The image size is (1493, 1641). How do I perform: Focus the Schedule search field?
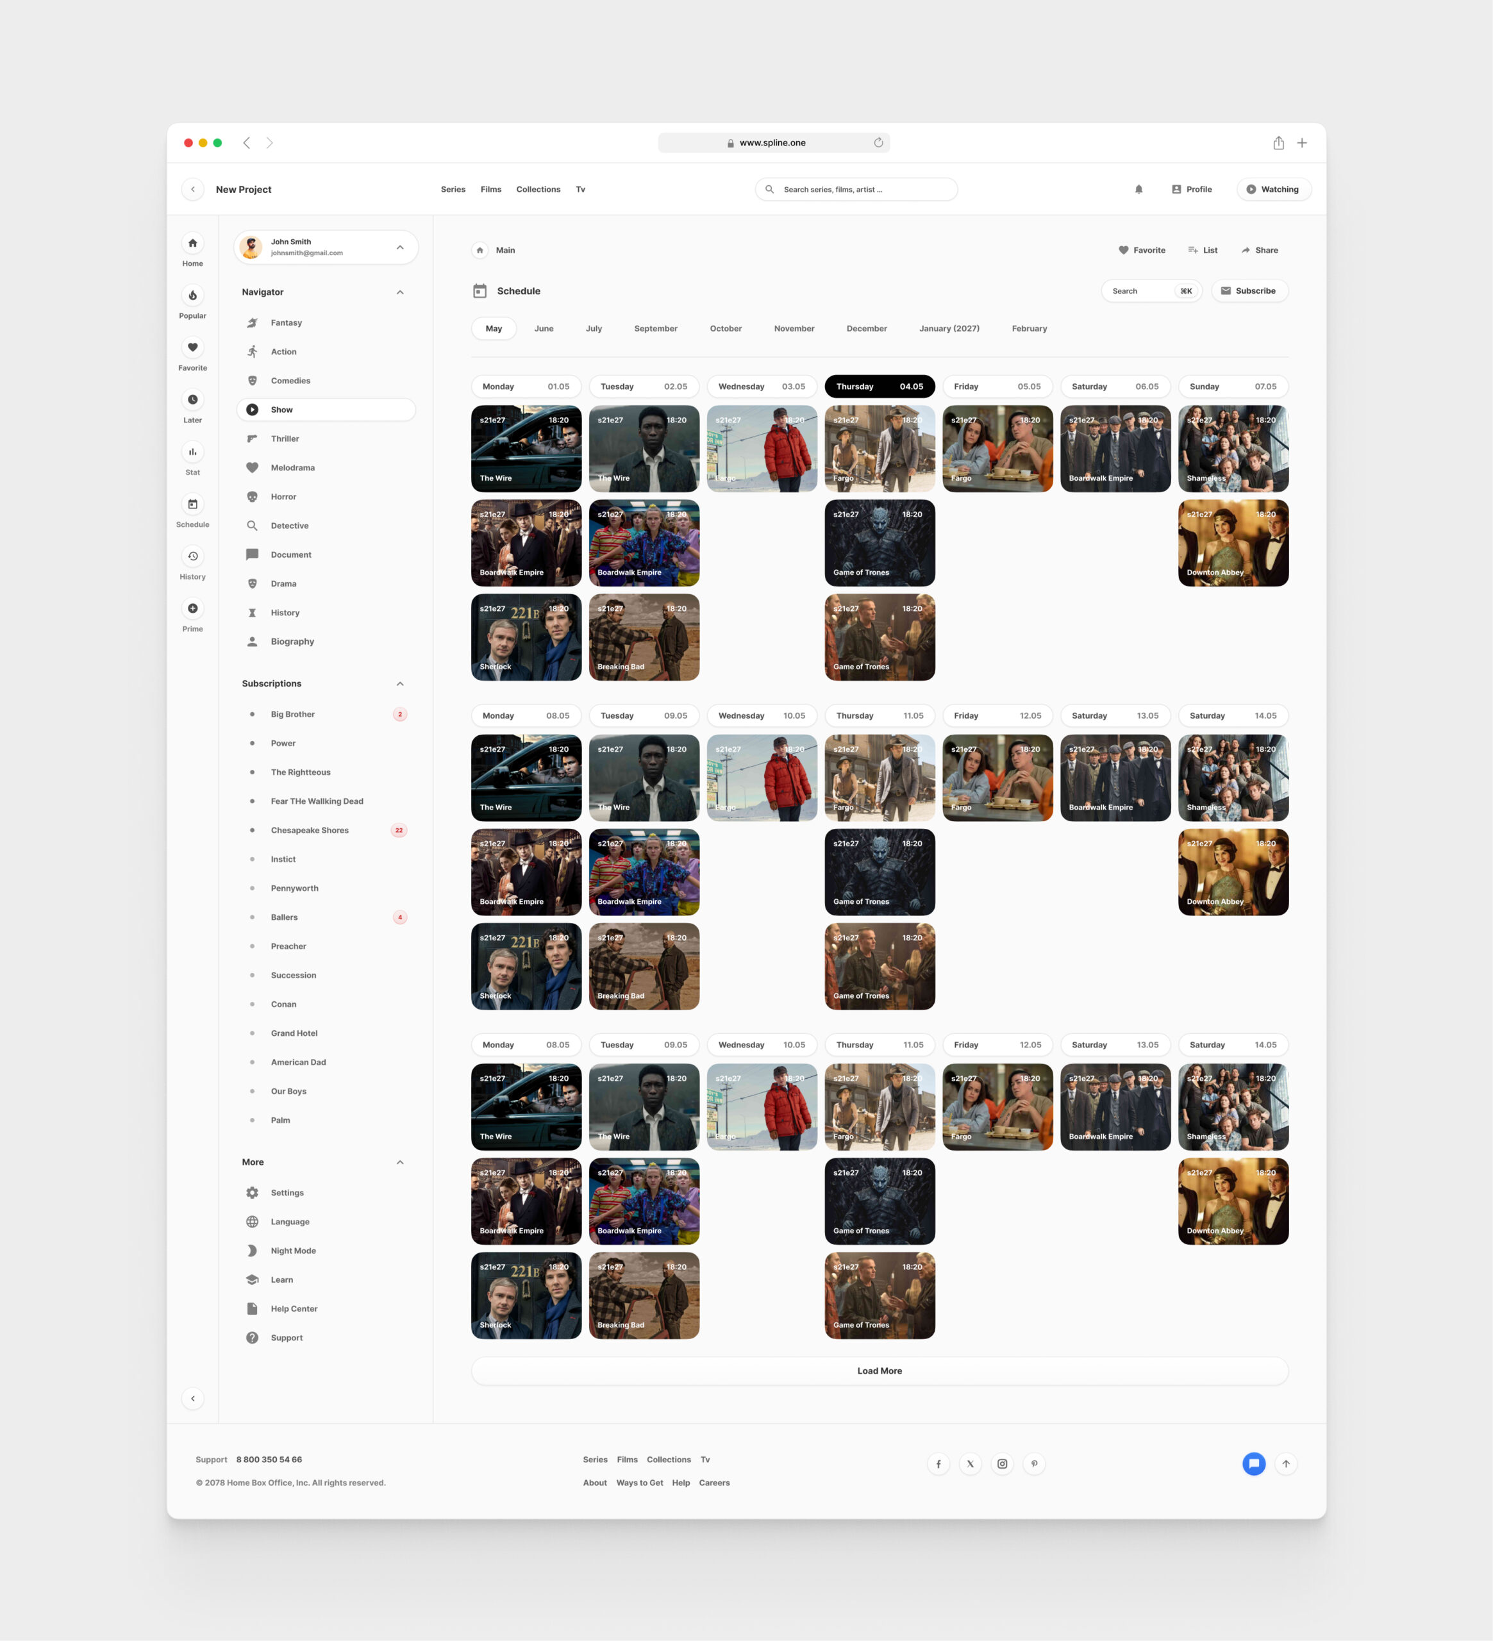pos(1151,290)
